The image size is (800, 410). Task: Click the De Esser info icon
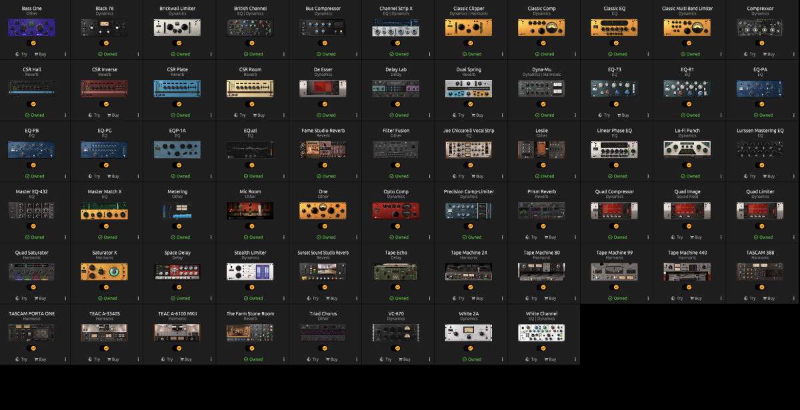click(357, 115)
